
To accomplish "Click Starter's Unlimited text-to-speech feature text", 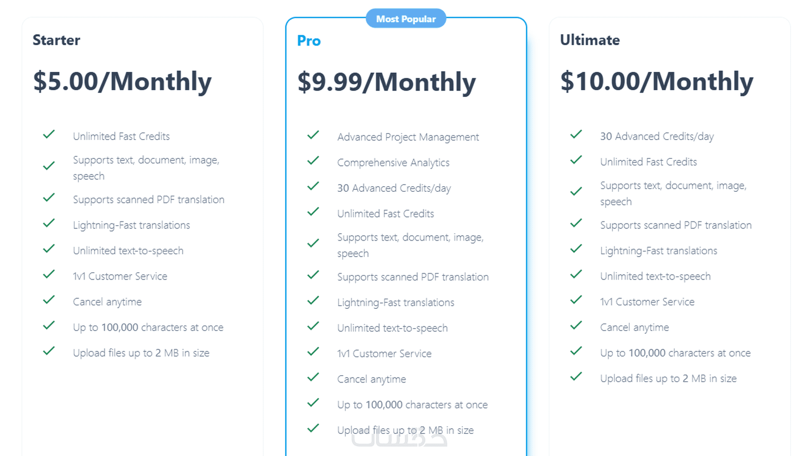I will 128,251.
